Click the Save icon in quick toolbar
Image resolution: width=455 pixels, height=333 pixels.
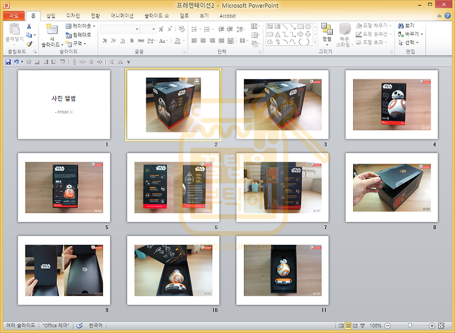point(8,62)
